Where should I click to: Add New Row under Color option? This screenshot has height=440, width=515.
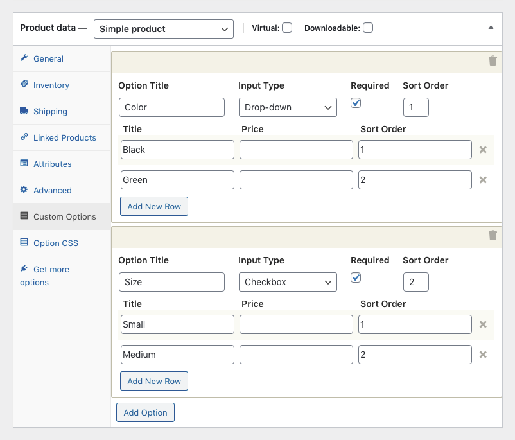[154, 206]
